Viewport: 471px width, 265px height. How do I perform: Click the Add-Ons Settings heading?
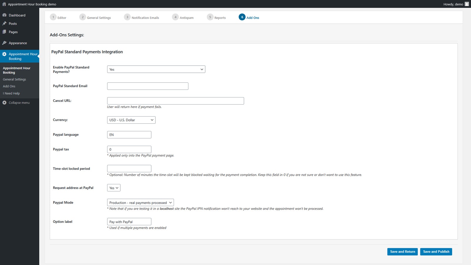coord(67,35)
